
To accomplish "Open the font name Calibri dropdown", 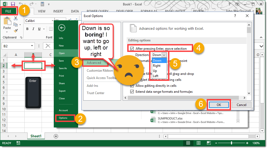I will pyautogui.click(x=52, y=21).
